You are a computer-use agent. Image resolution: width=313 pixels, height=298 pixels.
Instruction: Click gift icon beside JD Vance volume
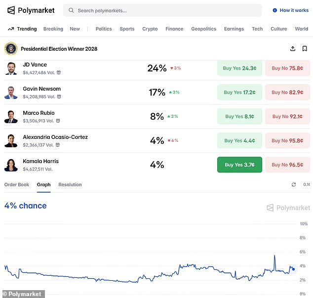59,72
